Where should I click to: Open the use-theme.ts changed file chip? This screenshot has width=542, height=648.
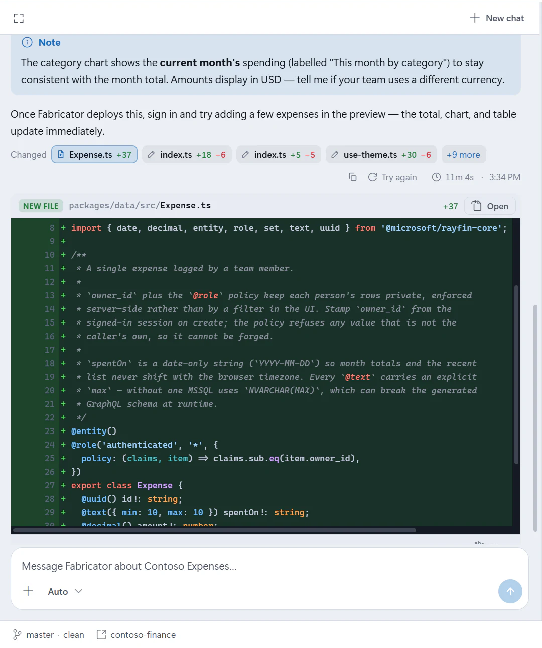coord(381,155)
